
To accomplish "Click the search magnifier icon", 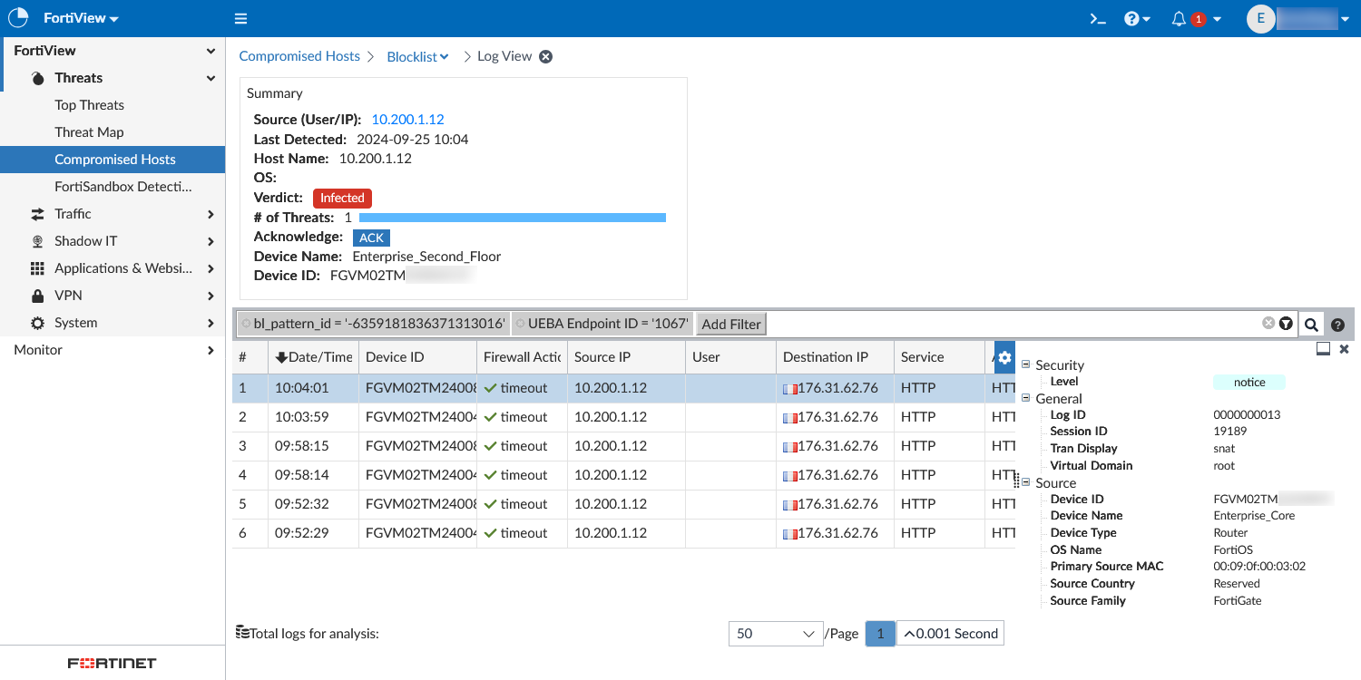I will click(x=1311, y=325).
